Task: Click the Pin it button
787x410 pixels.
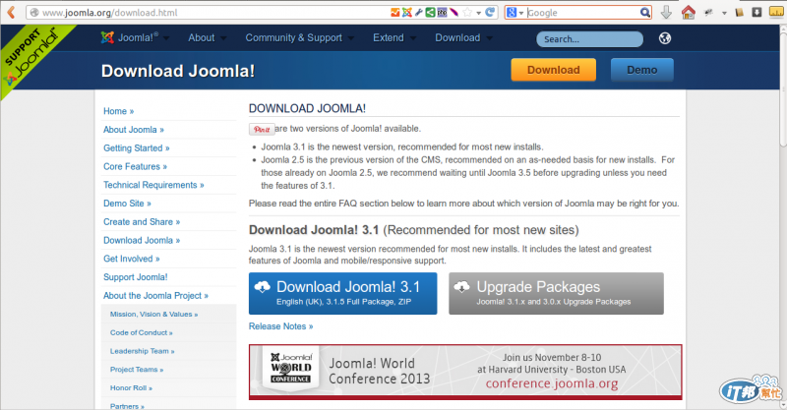Action: 262,129
